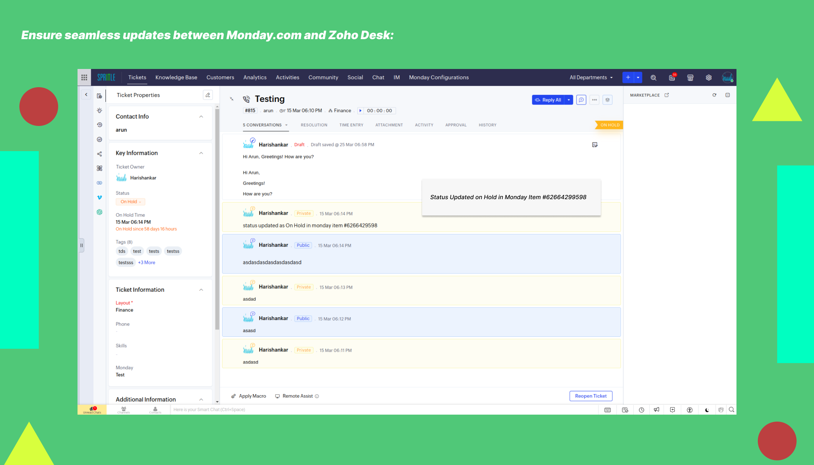Screen dimensions: 814x465
Task: Start the ticket timer play button
Action: [360, 111]
